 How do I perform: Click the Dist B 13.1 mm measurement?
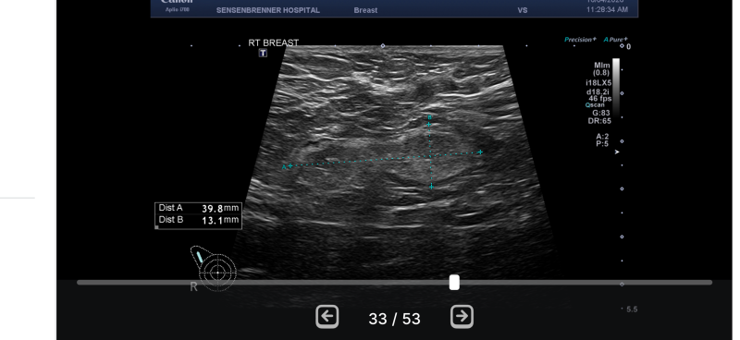point(198,220)
